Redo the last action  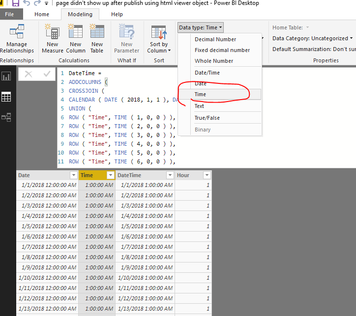click(x=37, y=3)
